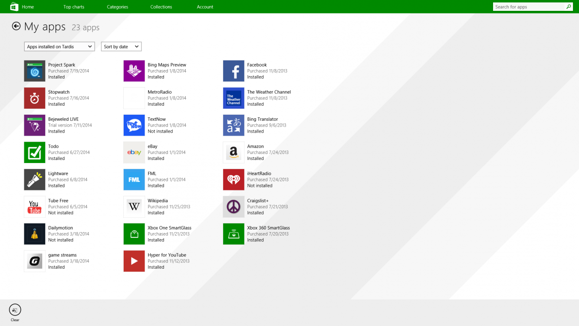579x326 pixels.
Task: Click the 'Dailymotion' title text
Action: click(60, 228)
